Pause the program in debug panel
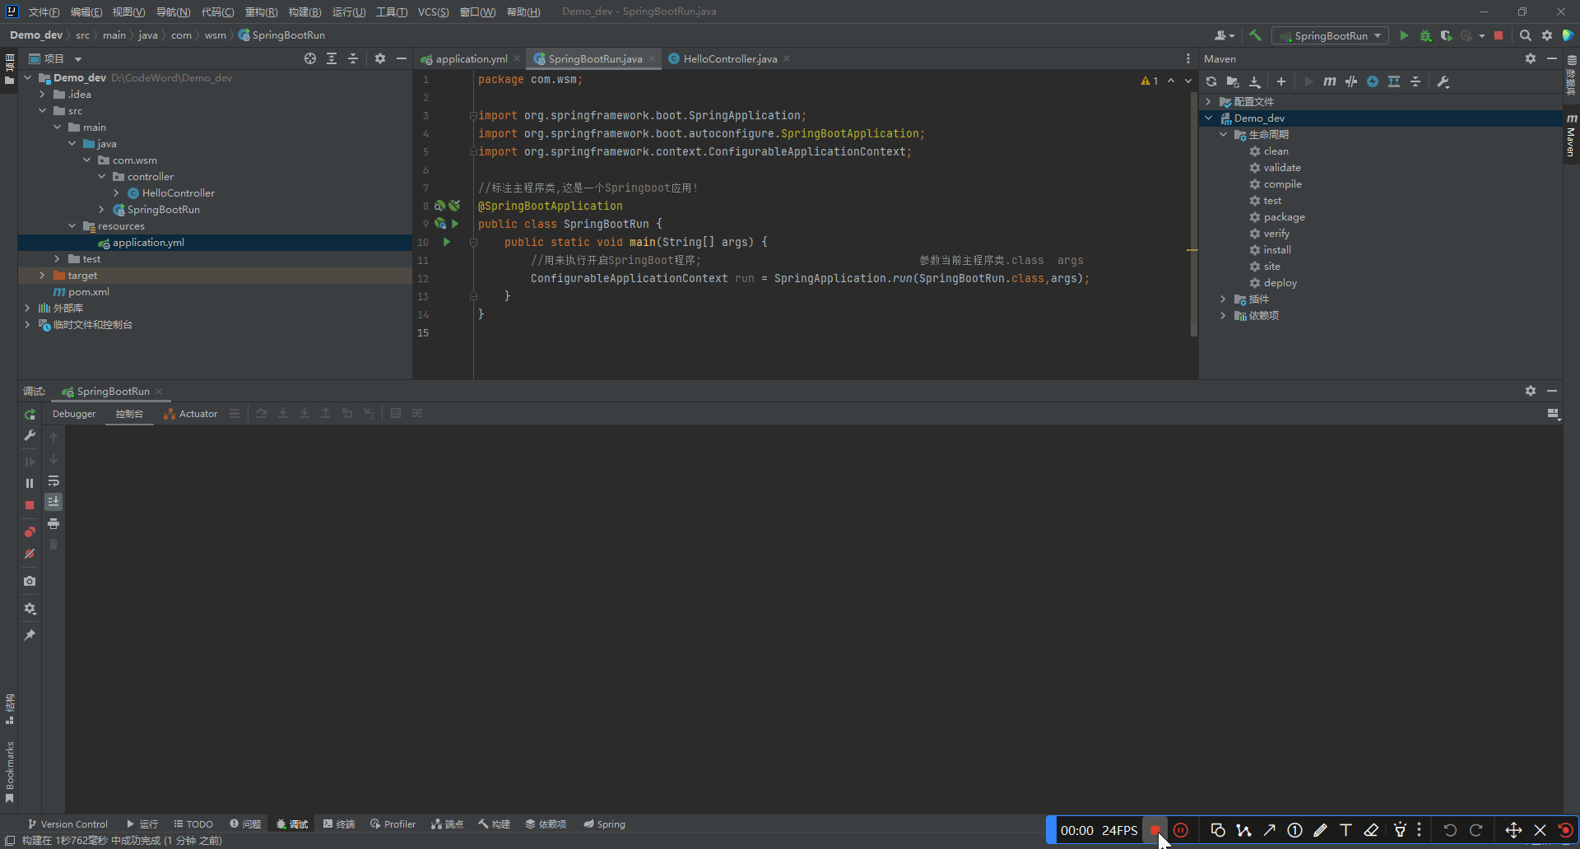 click(30, 484)
